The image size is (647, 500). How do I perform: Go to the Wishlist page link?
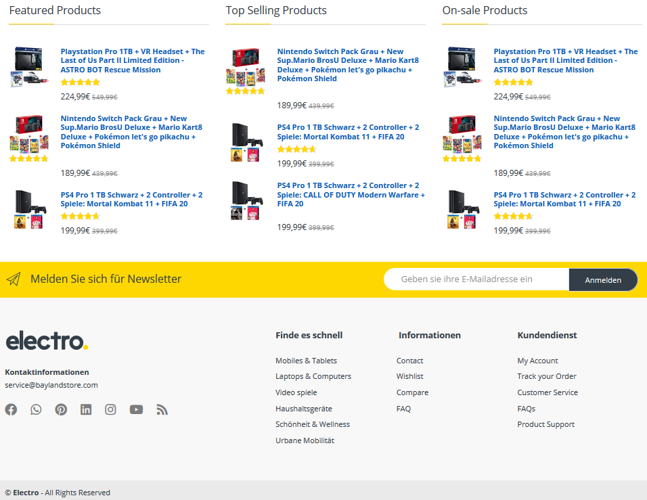[409, 376]
